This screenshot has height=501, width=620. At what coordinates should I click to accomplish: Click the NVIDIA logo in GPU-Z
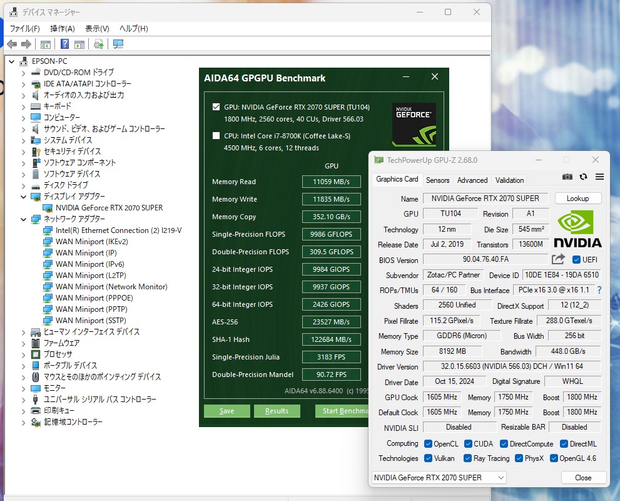click(x=577, y=229)
